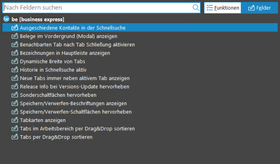Click edit icon beside Belege im Vordergrund (Modal)

[14, 36]
